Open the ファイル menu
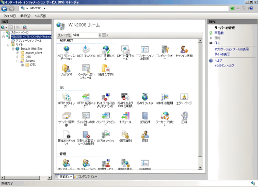 [x=10, y=16]
